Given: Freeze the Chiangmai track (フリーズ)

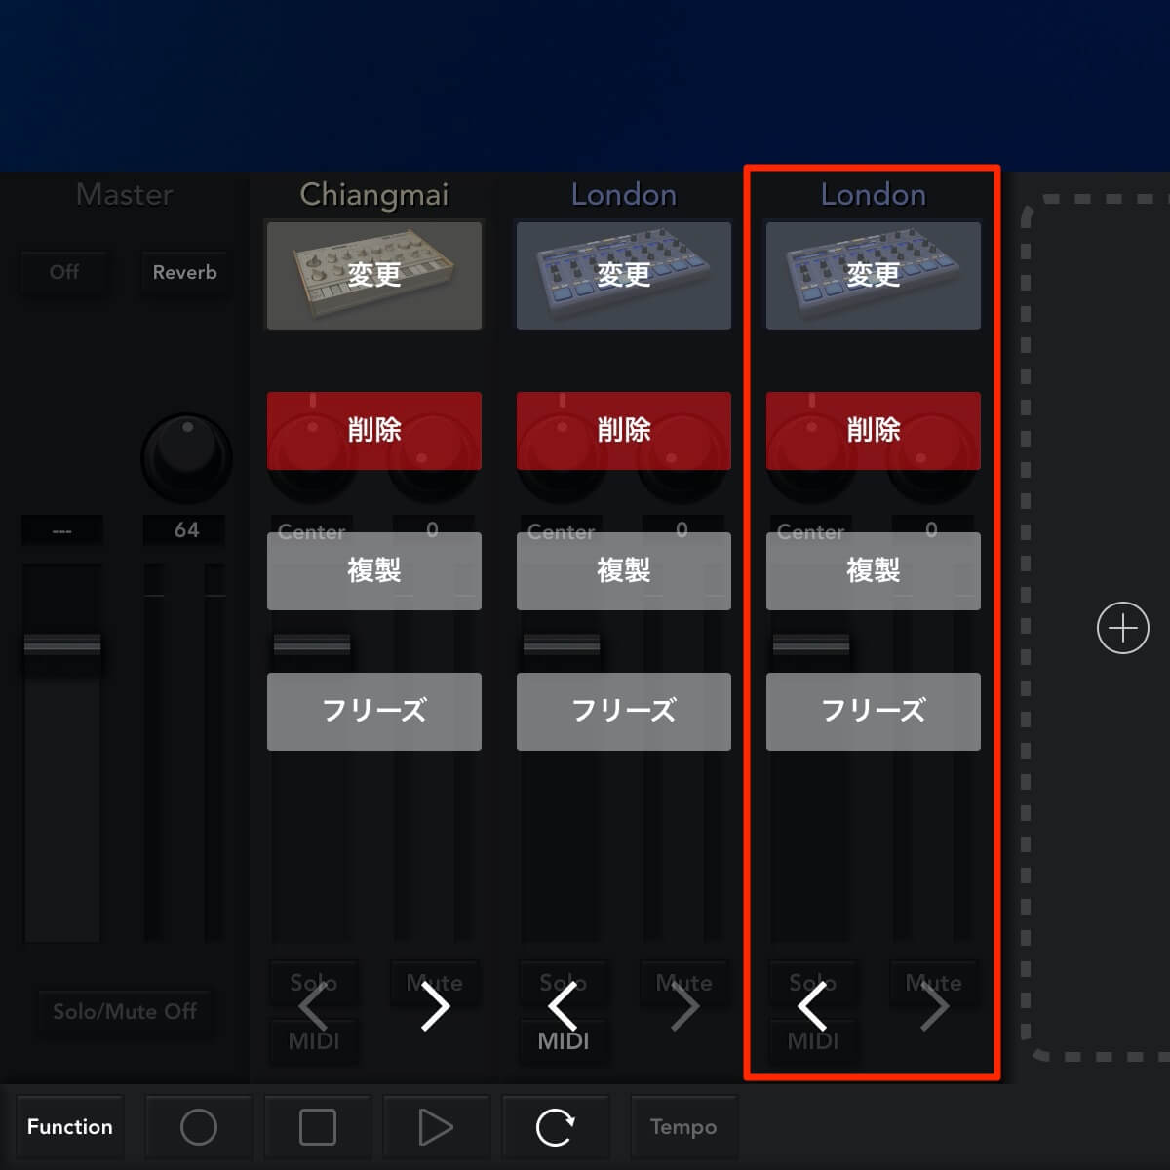Looking at the screenshot, I should (374, 712).
